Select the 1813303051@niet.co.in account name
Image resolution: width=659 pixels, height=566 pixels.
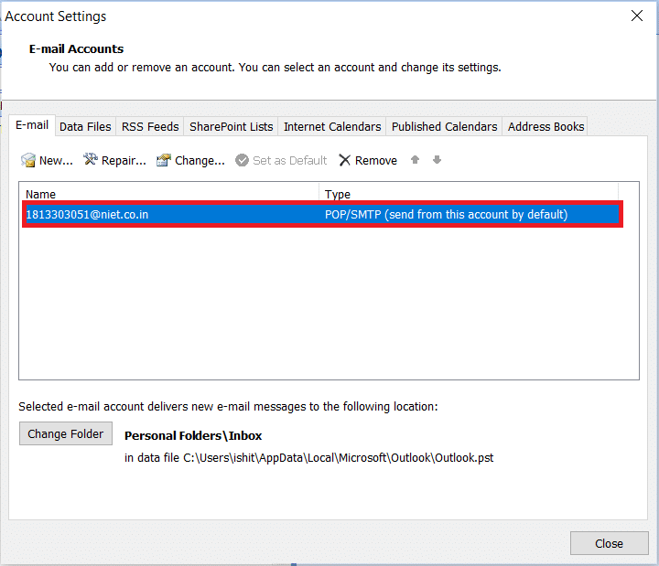(x=87, y=215)
